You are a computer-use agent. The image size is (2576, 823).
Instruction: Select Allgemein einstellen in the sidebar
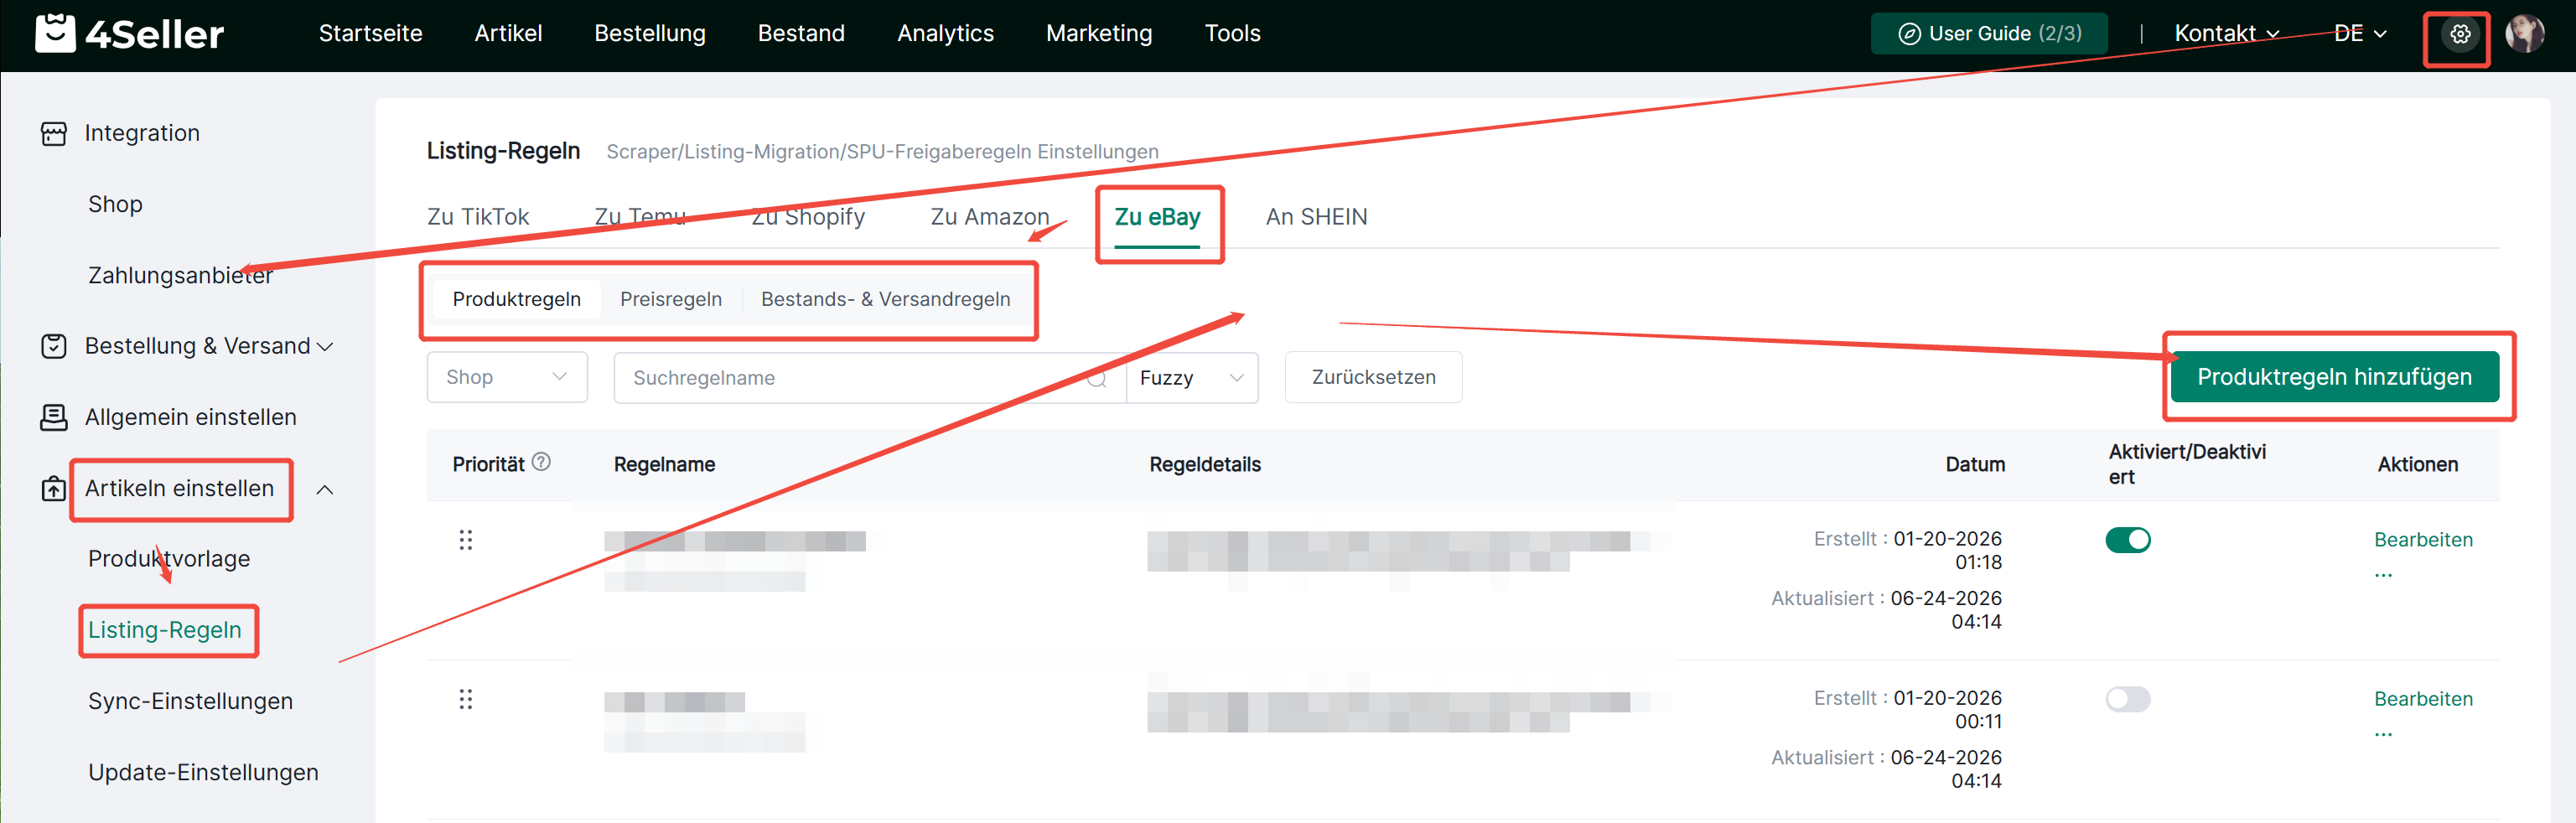(x=190, y=417)
